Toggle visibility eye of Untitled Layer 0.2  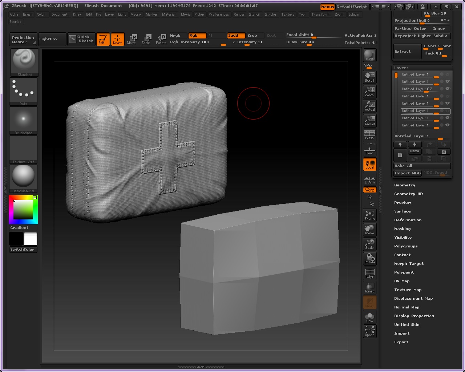tap(448, 89)
